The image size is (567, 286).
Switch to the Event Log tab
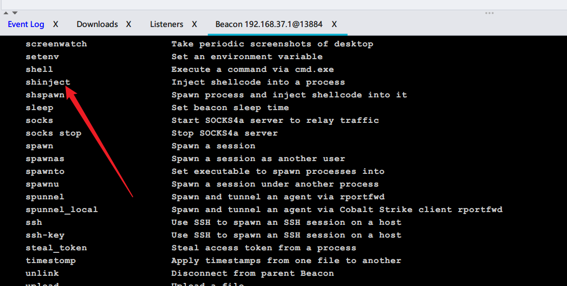tap(26, 24)
